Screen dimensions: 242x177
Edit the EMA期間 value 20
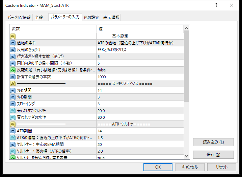tap(140, 145)
